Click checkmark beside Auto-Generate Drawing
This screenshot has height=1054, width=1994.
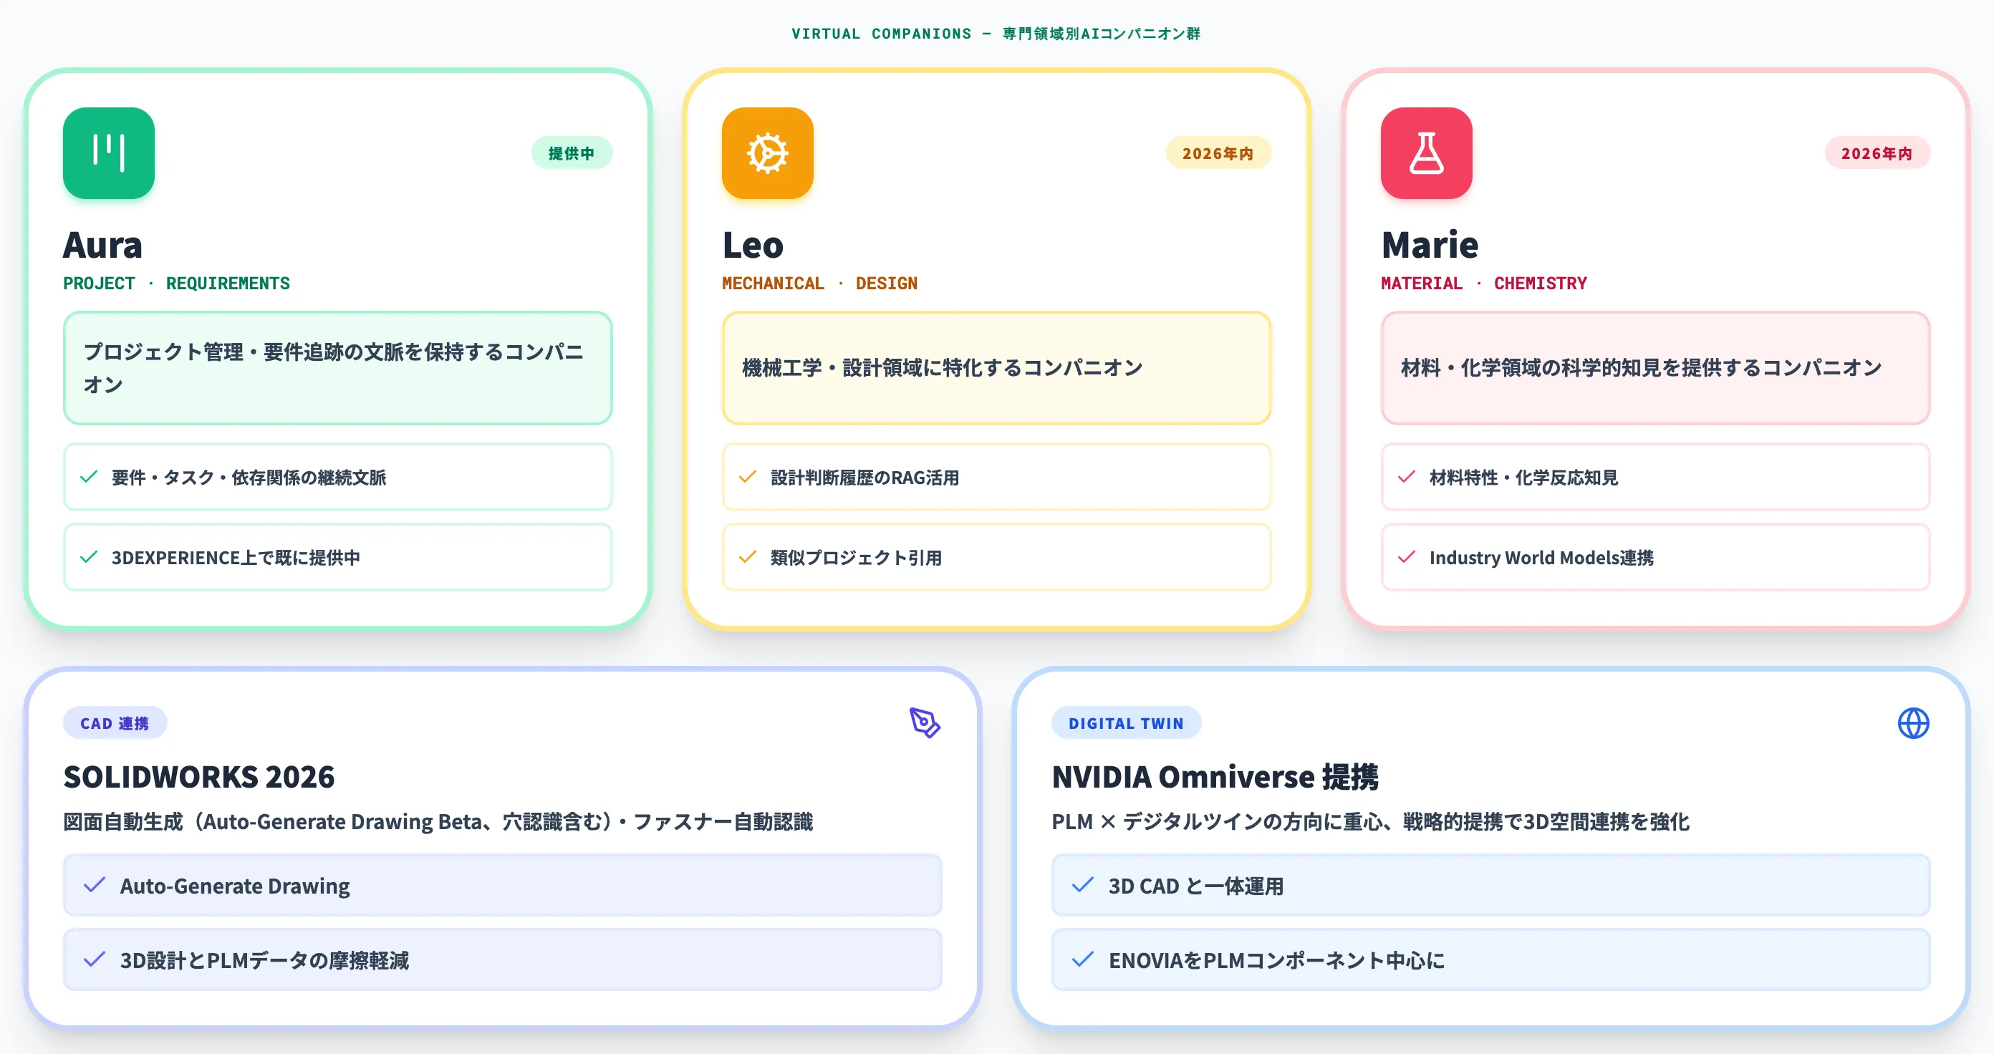click(95, 884)
